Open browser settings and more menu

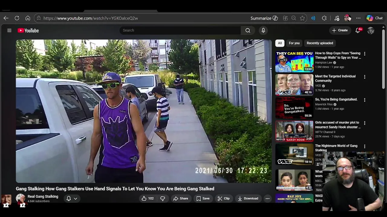[x=358, y=18]
